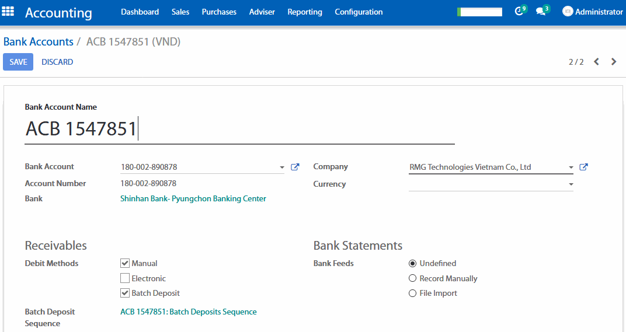Viewport: 626px width, 332px height.
Task: Go to next record arrow
Action: (614, 62)
